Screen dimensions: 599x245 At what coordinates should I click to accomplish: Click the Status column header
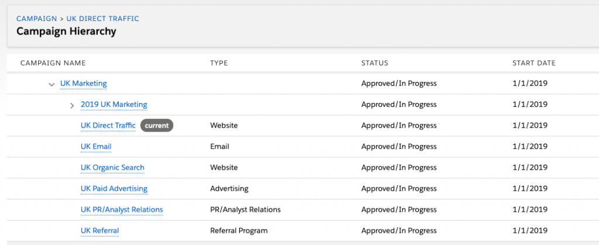374,63
